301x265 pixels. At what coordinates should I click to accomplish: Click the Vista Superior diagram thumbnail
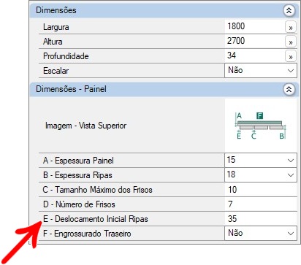261,126
